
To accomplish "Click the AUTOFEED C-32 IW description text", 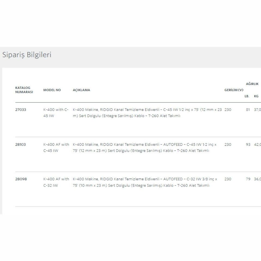I will (145, 182).
